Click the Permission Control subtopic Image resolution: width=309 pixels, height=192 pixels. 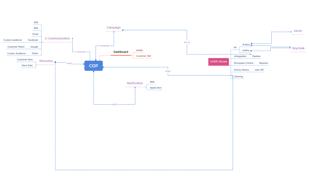click(x=243, y=63)
